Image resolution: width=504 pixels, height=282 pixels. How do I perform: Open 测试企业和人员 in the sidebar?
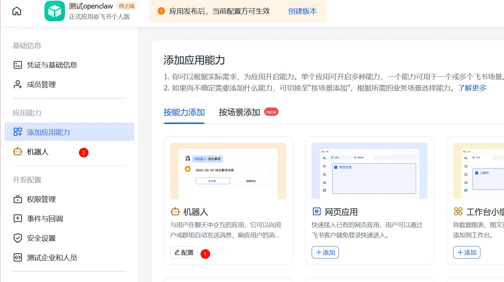[x=69, y=257]
